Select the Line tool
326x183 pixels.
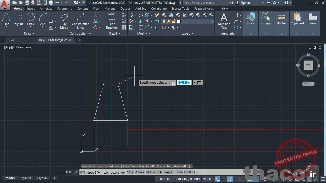(x=6, y=20)
